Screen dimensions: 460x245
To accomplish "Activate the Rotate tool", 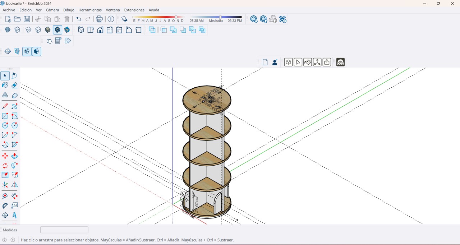I will point(5,166).
